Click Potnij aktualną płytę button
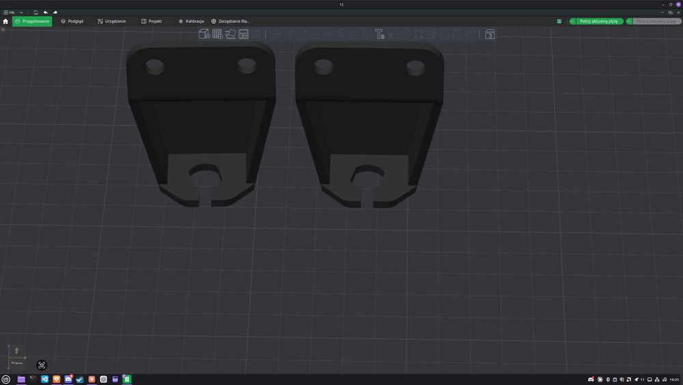The height and width of the screenshot is (385, 683). click(x=599, y=21)
